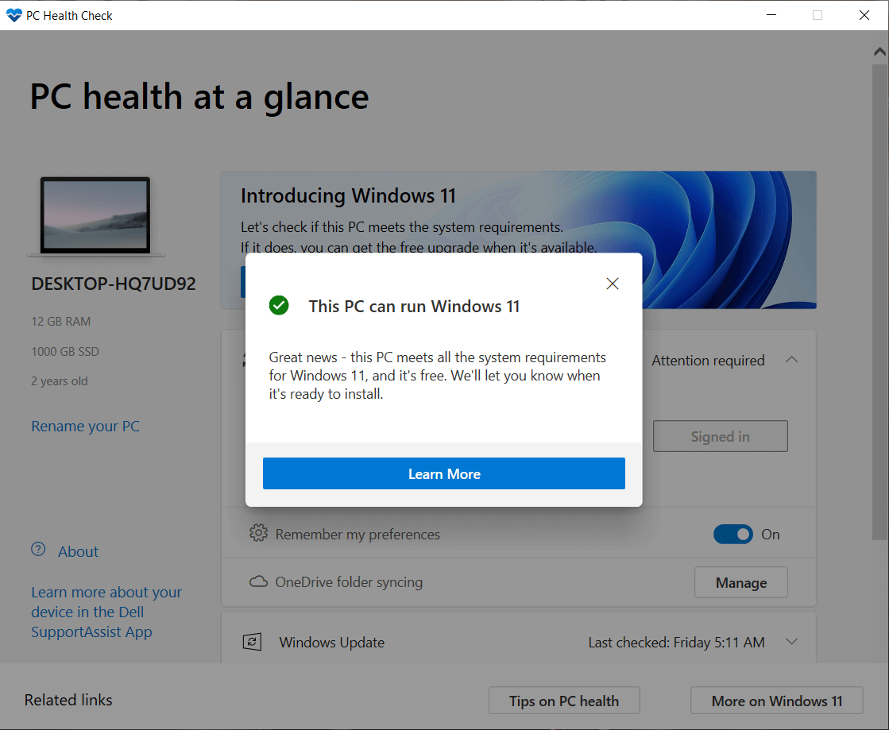This screenshot has width=889, height=730.
Task: Click the Signed in button
Action: click(x=720, y=435)
